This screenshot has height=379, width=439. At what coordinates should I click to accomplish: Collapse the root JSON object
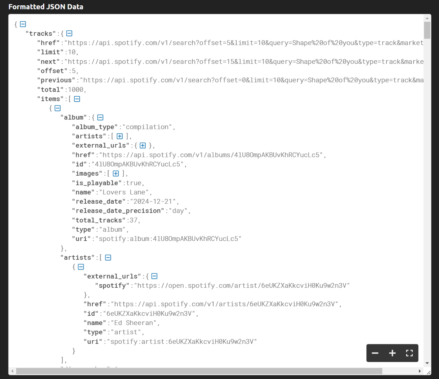pyautogui.click(x=23, y=24)
